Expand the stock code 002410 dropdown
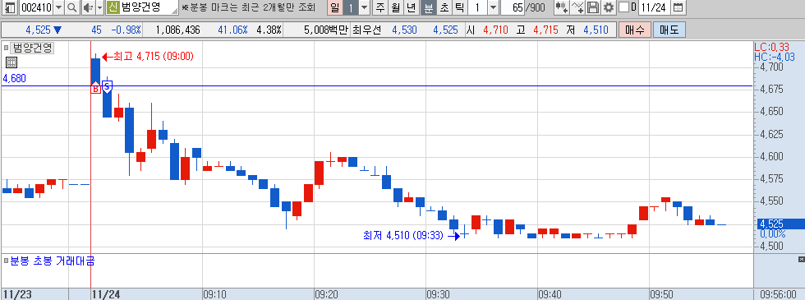The width and height of the screenshot is (805, 300). click(x=58, y=7)
